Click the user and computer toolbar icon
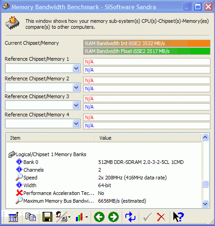215x226 pixels. point(62,217)
